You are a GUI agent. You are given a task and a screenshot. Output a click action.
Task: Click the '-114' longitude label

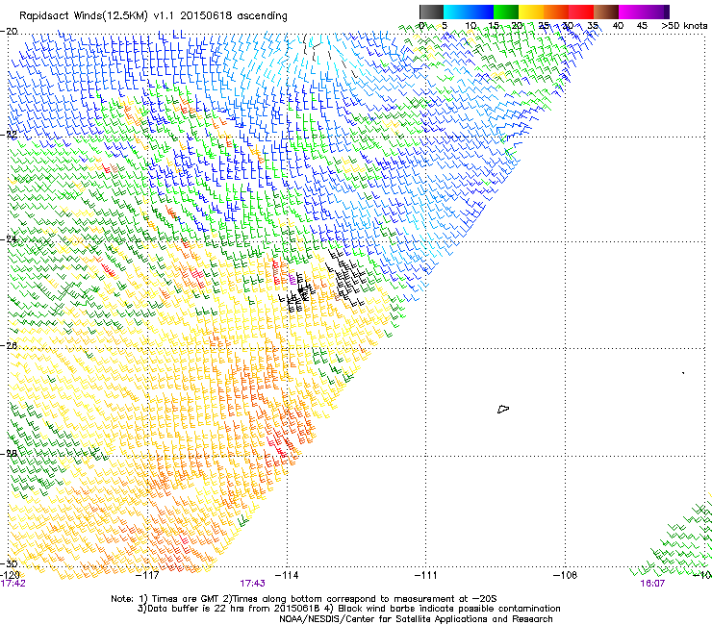pos(287,576)
